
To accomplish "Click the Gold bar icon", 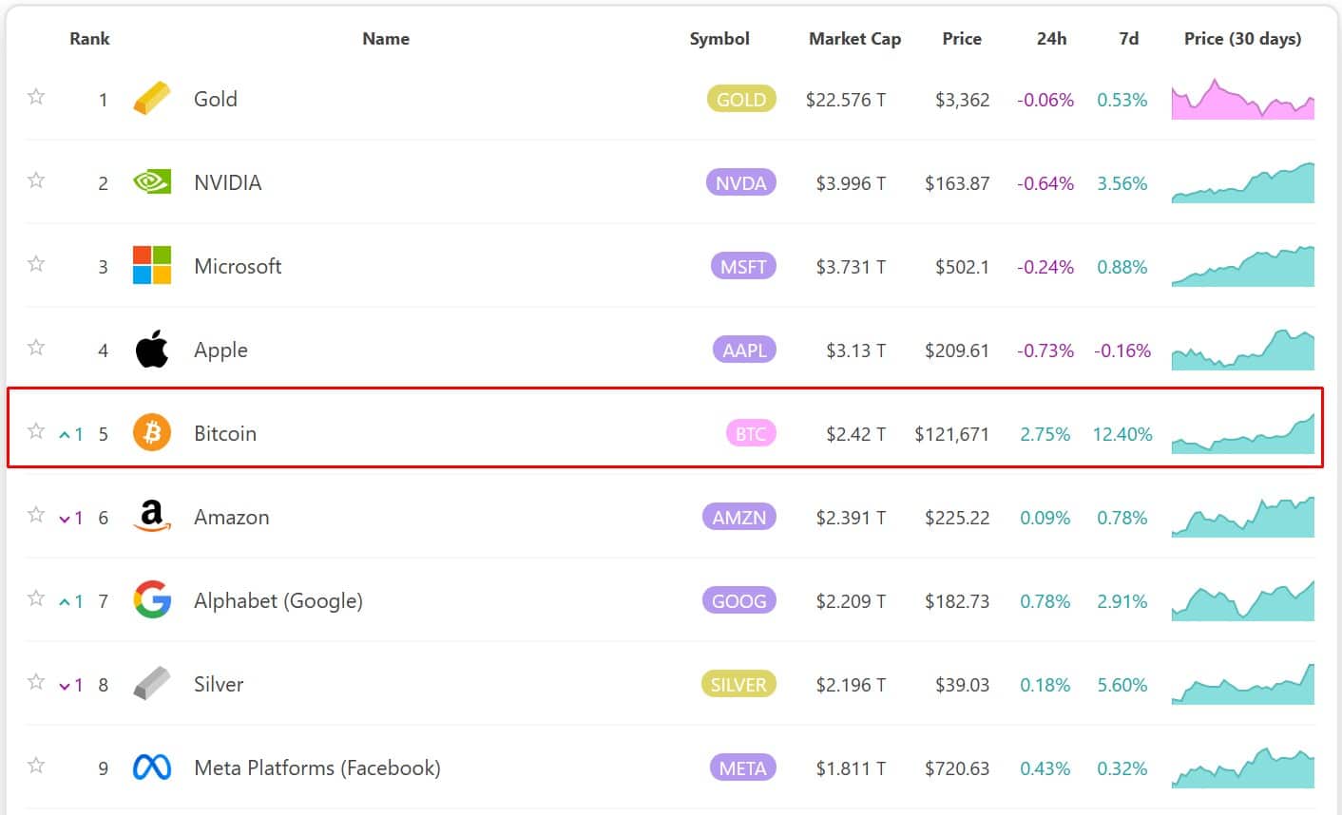I will 152,99.
